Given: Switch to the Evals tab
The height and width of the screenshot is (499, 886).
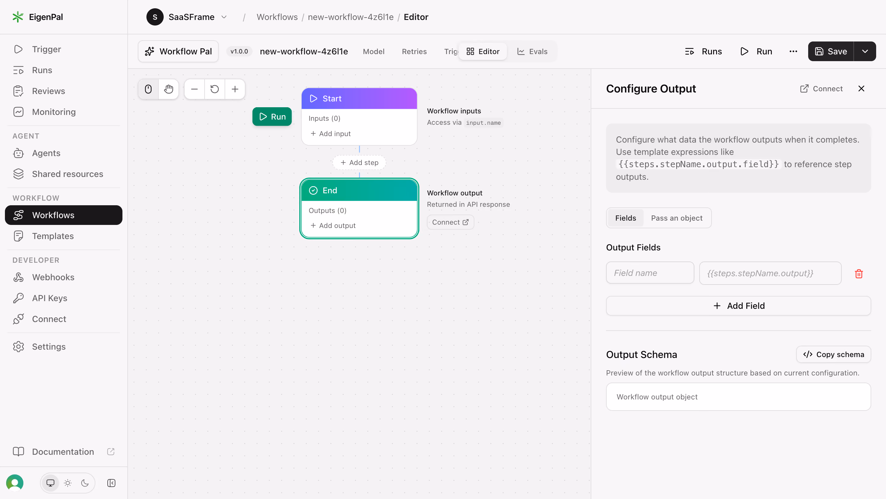Looking at the screenshot, I should click(x=533, y=51).
